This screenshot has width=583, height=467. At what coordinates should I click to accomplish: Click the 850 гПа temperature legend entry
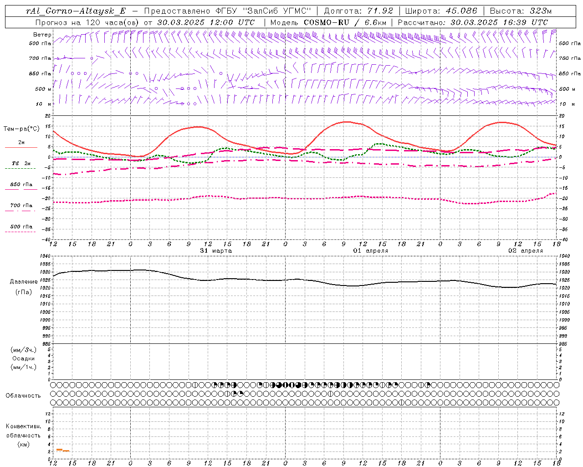(21, 185)
